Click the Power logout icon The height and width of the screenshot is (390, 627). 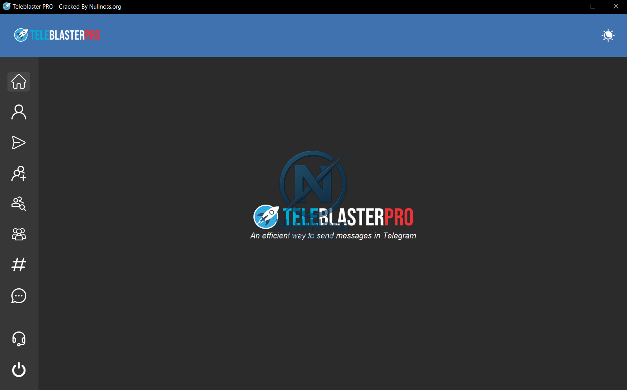pos(19,370)
